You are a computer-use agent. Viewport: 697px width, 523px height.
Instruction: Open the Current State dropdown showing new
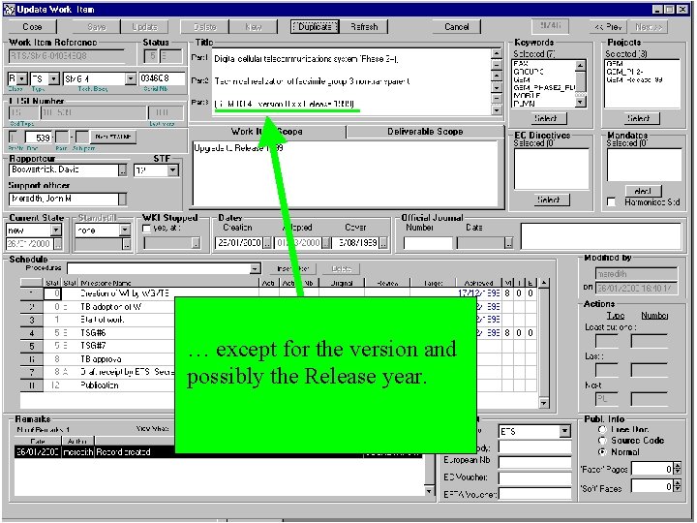[55, 231]
